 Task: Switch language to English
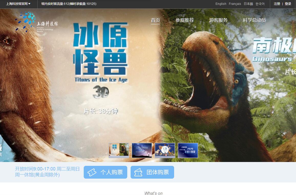click(221, 4)
